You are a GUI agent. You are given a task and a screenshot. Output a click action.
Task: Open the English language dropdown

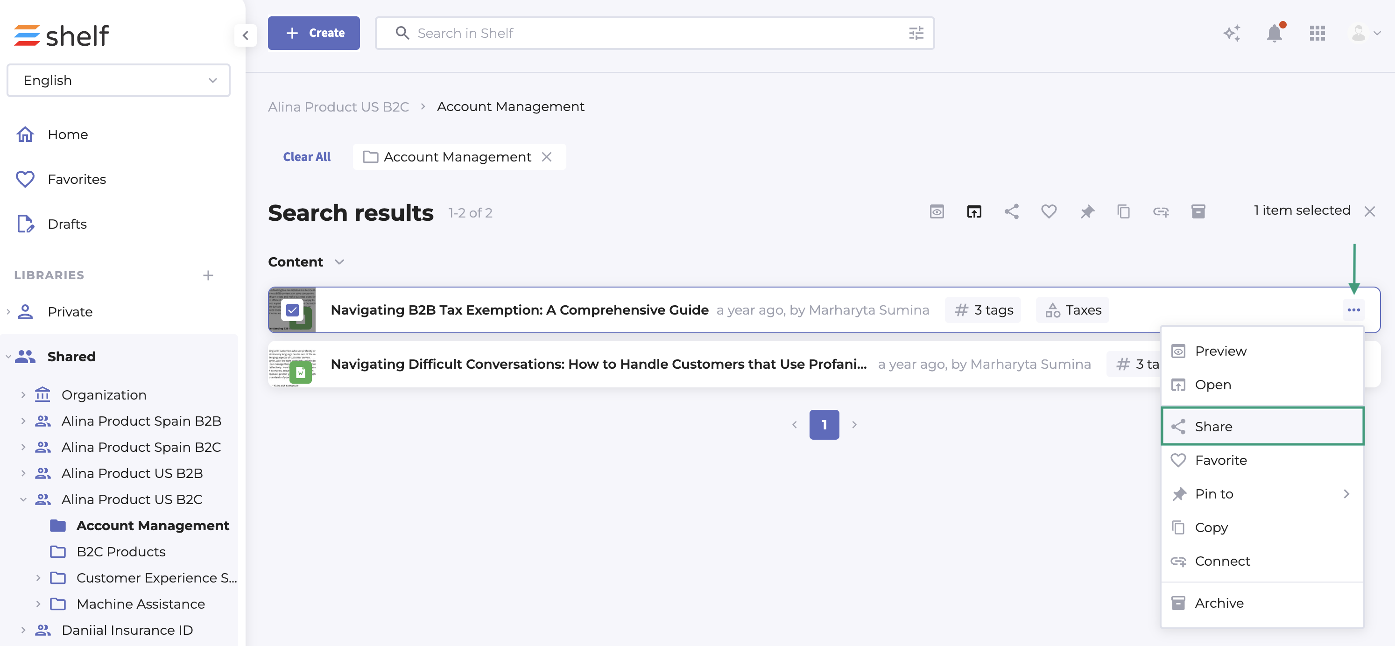point(118,80)
